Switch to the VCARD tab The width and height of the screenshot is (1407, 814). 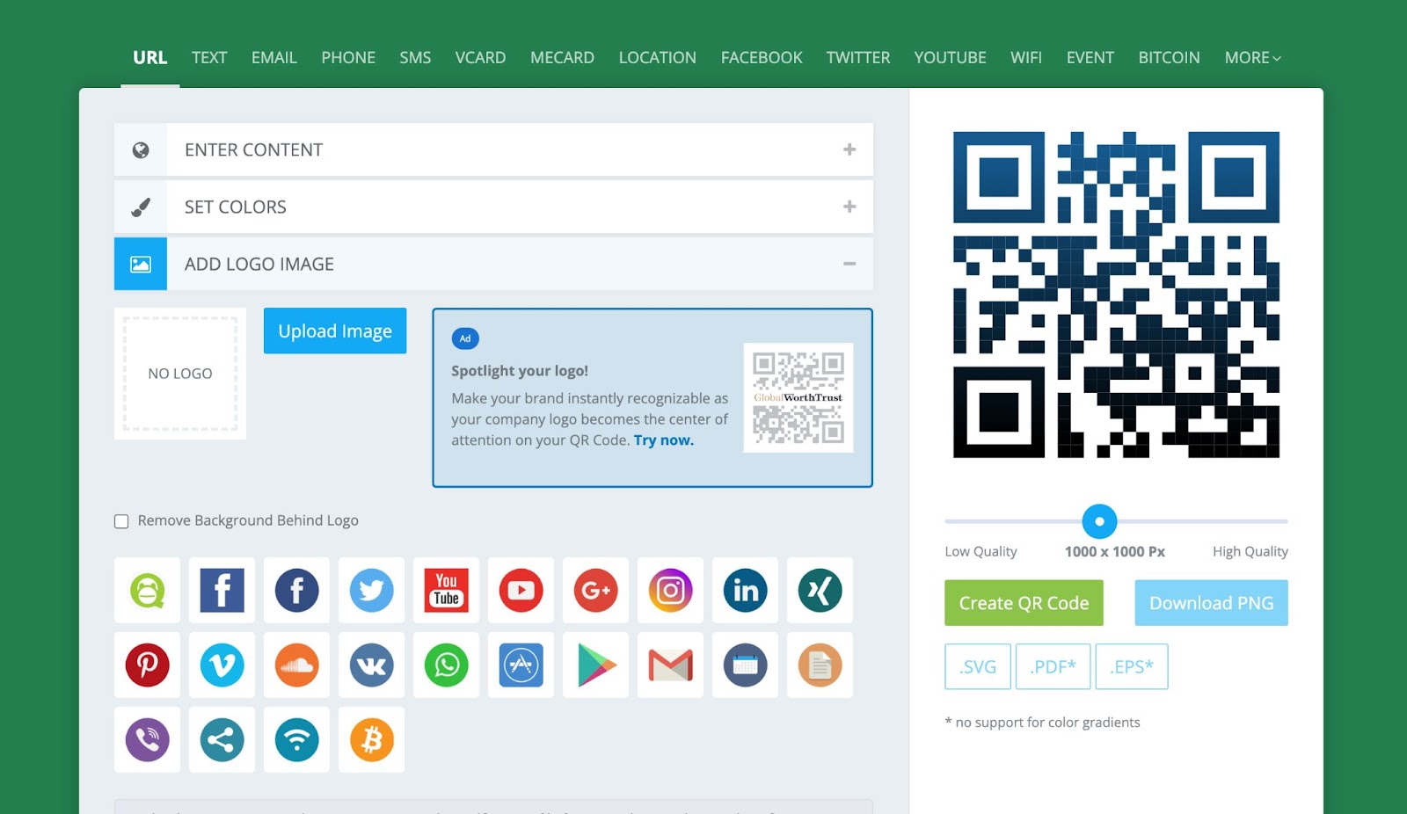pos(480,58)
